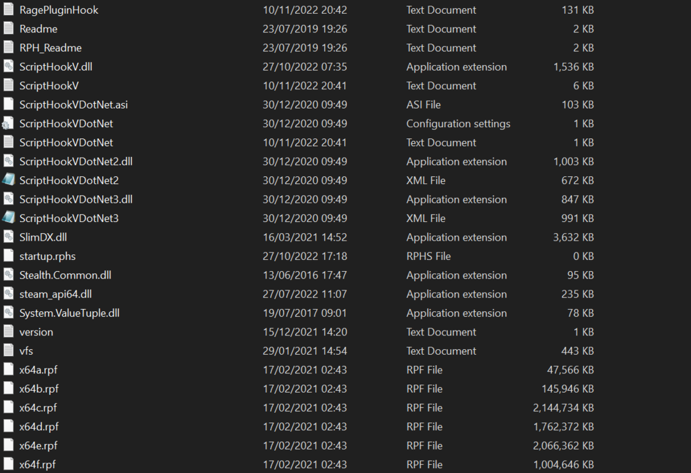Select the x64e.rpf file name

click(x=38, y=445)
